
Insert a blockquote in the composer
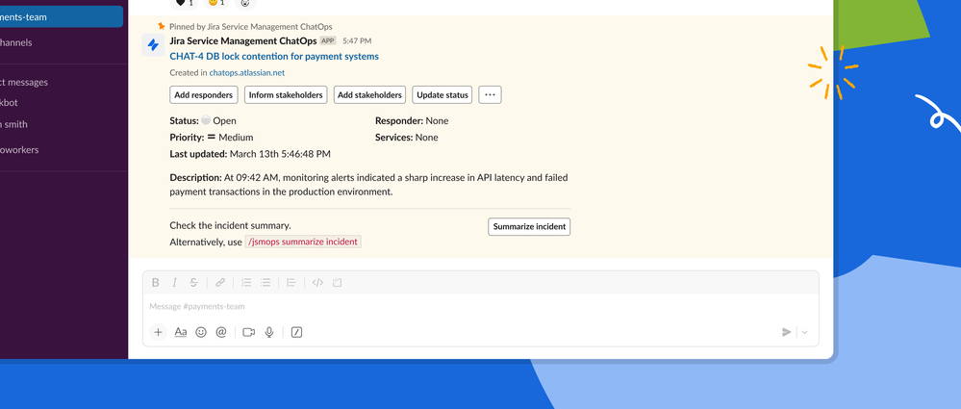(x=291, y=283)
